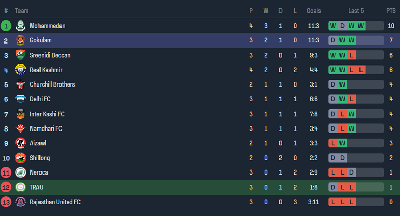The width and height of the screenshot is (400, 216).
Task: Click Real Kashmir's latest loss result badge
Action: (x=361, y=70)
